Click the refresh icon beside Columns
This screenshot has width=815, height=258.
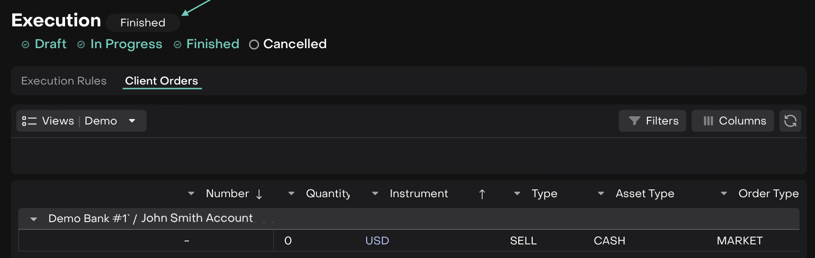pos(790,121)
